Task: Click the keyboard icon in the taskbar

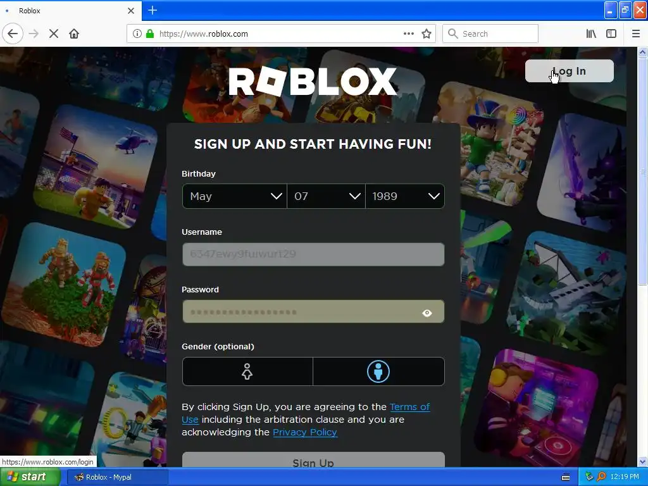Action: 566,477
